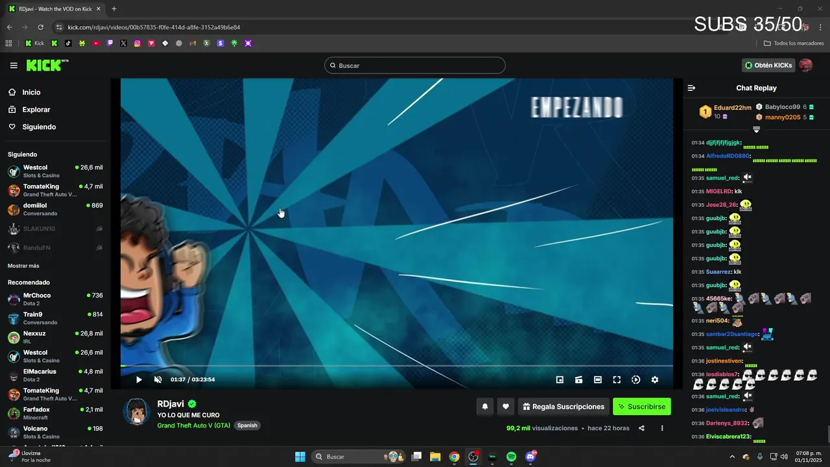Viewport: 830px width, 467px height.
Task: Open the ChatGPT bookmark
Action: pyautogui.click(x=179, y=43)
